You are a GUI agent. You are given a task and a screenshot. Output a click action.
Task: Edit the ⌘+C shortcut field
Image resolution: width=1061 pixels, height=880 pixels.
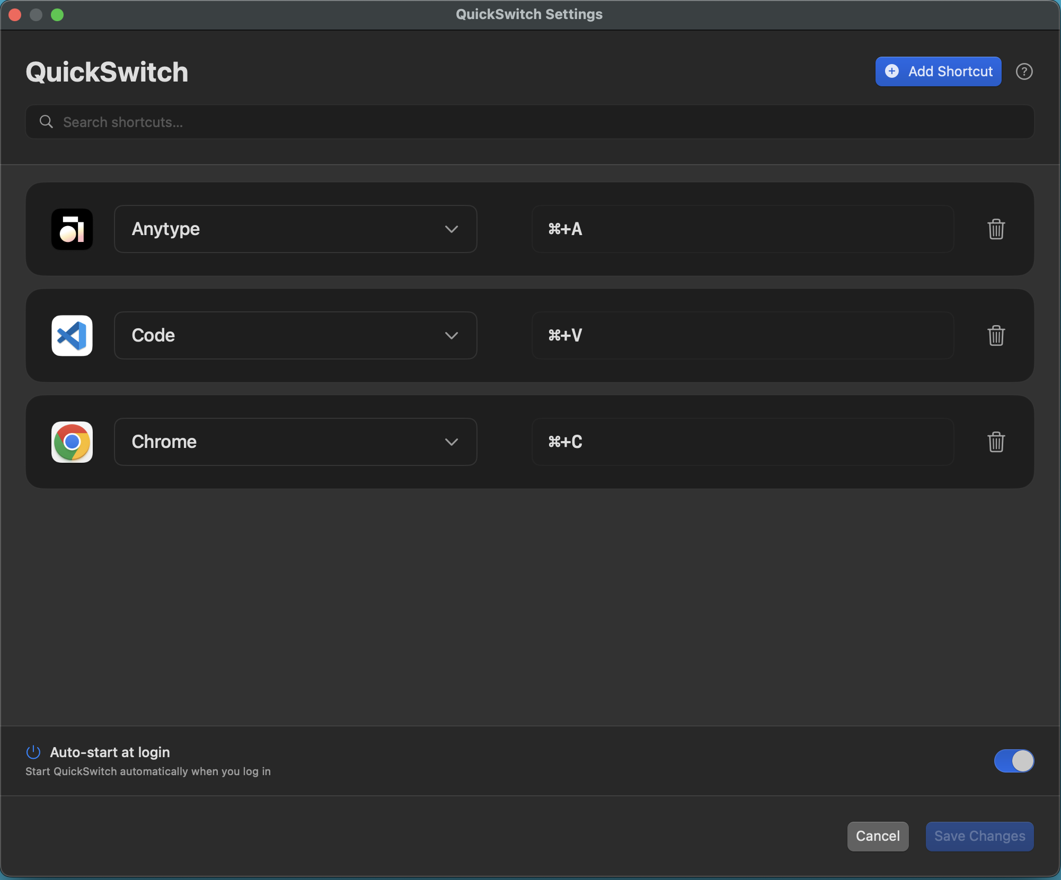742,442
